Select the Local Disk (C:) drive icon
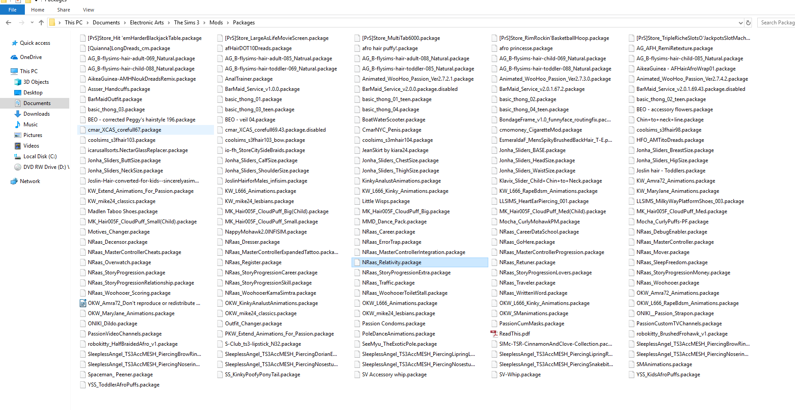The width and height of the screenshot is (795, 410). 18,156
